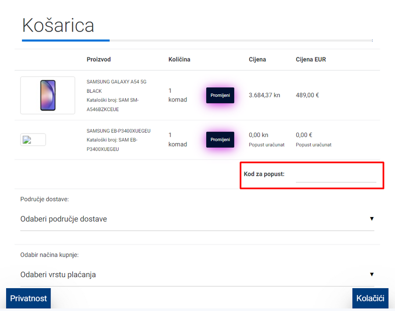Click the Košarica page heading
395x311 pixels.
click(58, 25)
